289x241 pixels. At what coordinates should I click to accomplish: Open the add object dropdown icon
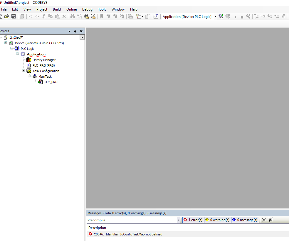tap(140, 16)
